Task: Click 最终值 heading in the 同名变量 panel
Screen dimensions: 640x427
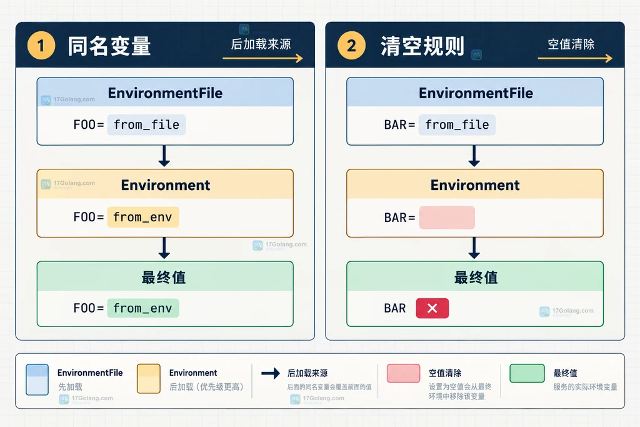Action: 164,278
